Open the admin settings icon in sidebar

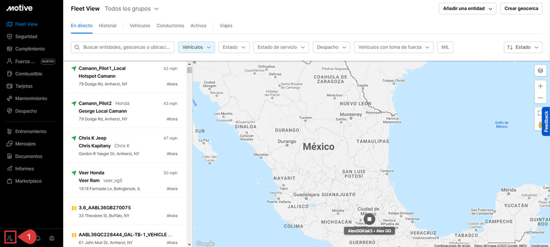click(x=10, y=238)
